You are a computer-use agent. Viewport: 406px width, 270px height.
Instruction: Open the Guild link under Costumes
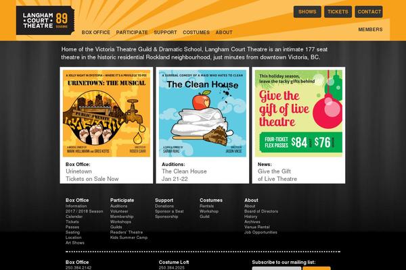click(204, 217)
